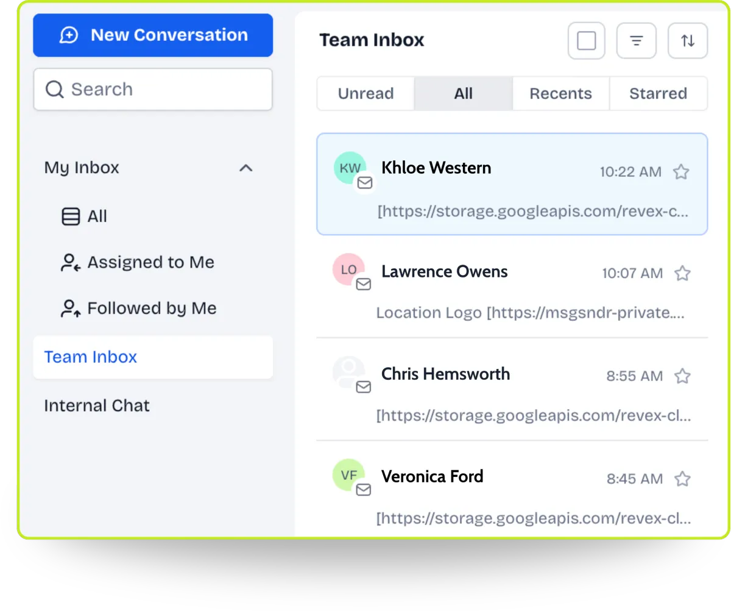The width and height of the screenshot is (731, 611).
Task: Open the filter icon button
Action: [x=637, y=41]
